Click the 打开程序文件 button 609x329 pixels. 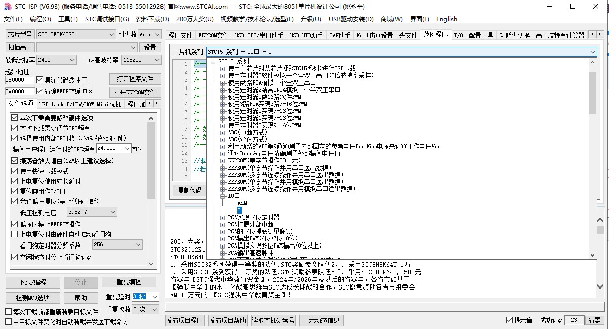point(135,79)
